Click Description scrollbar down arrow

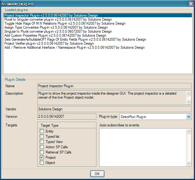(x=189, y=102)
